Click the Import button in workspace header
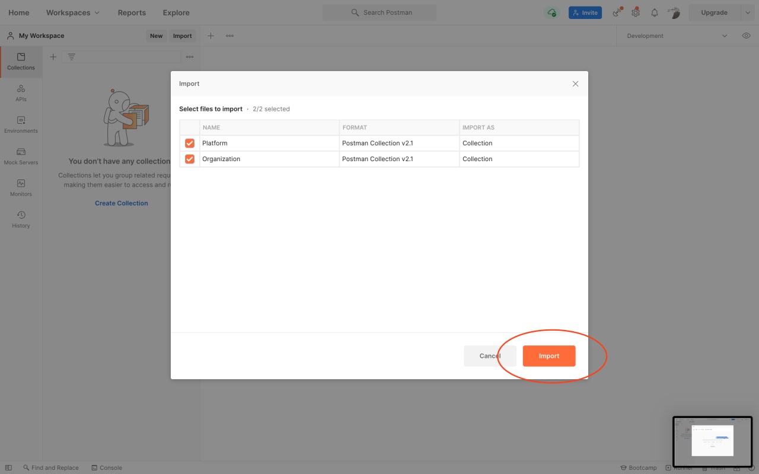The height and width of the screenshot is (474, 759). [x=183, y=36]
